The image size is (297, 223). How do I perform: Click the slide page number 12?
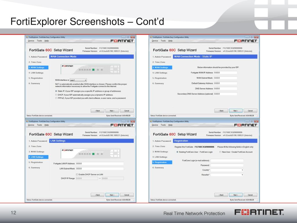[13, 213]
